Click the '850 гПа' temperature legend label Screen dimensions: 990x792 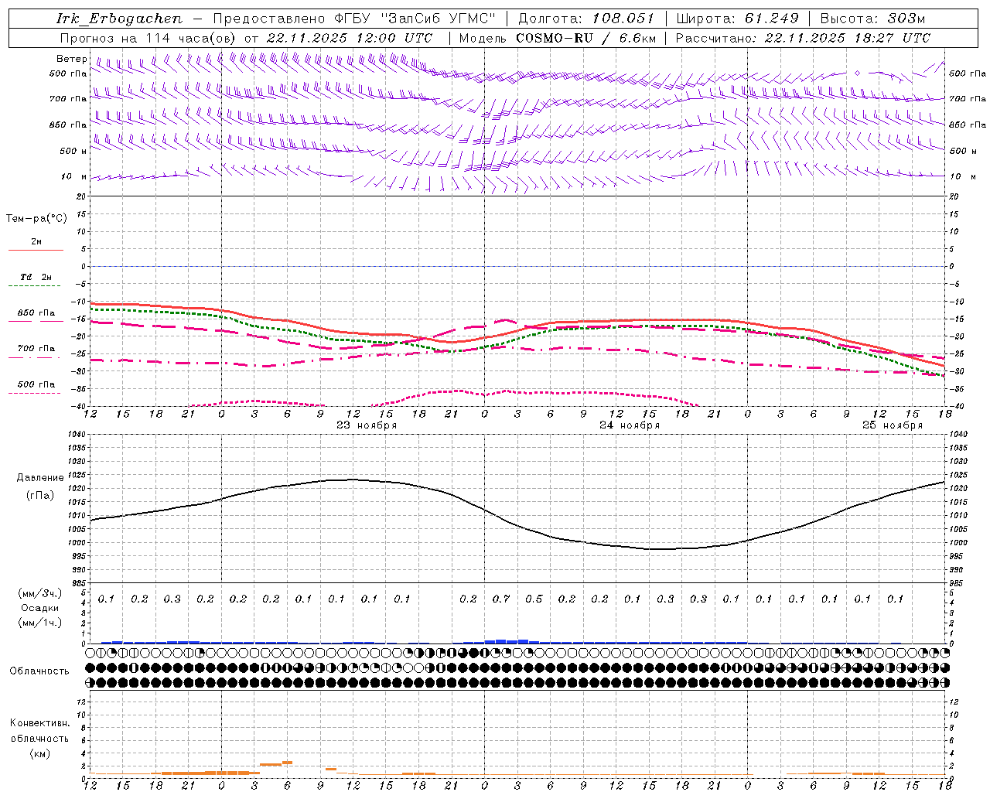click(36, 313)
